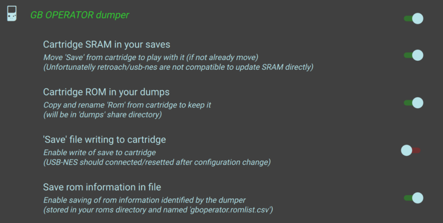Select the 'Cartridge ROM in your dumps' title
This screenshot has width=443, height=223.
(x=106, y=92)
